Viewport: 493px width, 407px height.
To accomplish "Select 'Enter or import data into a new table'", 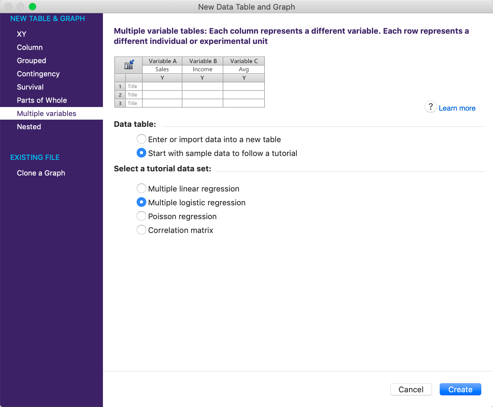I will tap(141, 139).
